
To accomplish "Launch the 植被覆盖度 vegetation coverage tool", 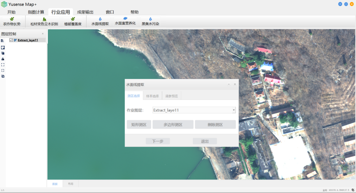I will (x=73, y=22).
